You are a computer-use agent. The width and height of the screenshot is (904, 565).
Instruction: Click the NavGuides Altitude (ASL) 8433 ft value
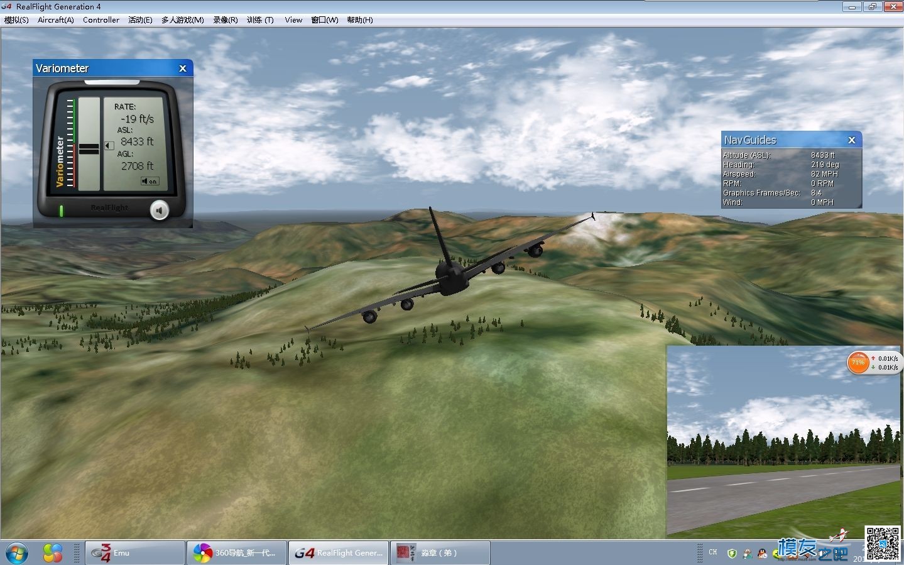823,155
